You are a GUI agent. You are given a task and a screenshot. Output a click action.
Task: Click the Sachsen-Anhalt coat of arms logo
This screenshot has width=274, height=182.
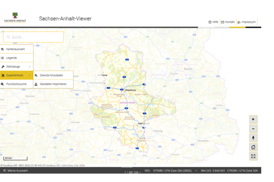click(15, 17)
